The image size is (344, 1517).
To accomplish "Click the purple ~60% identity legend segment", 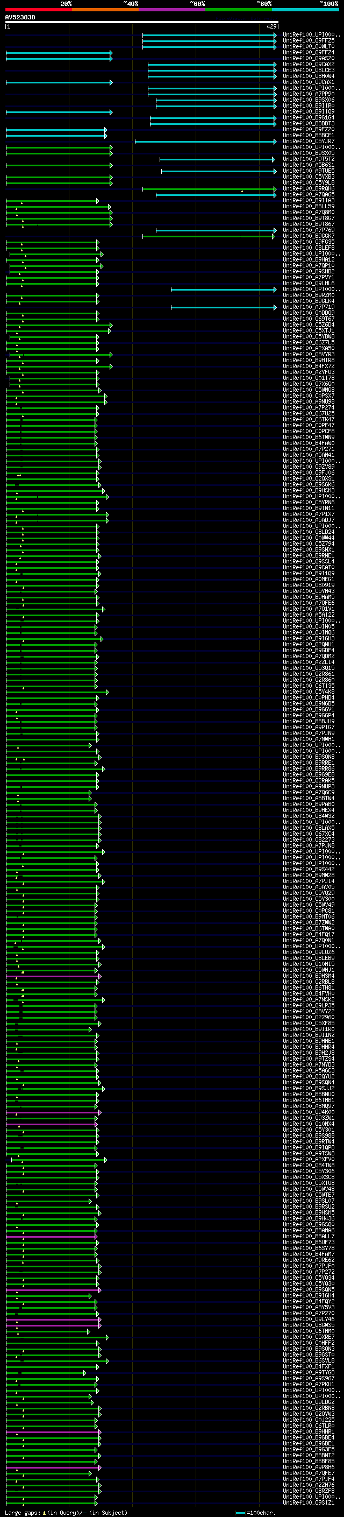I will (173, 10).
